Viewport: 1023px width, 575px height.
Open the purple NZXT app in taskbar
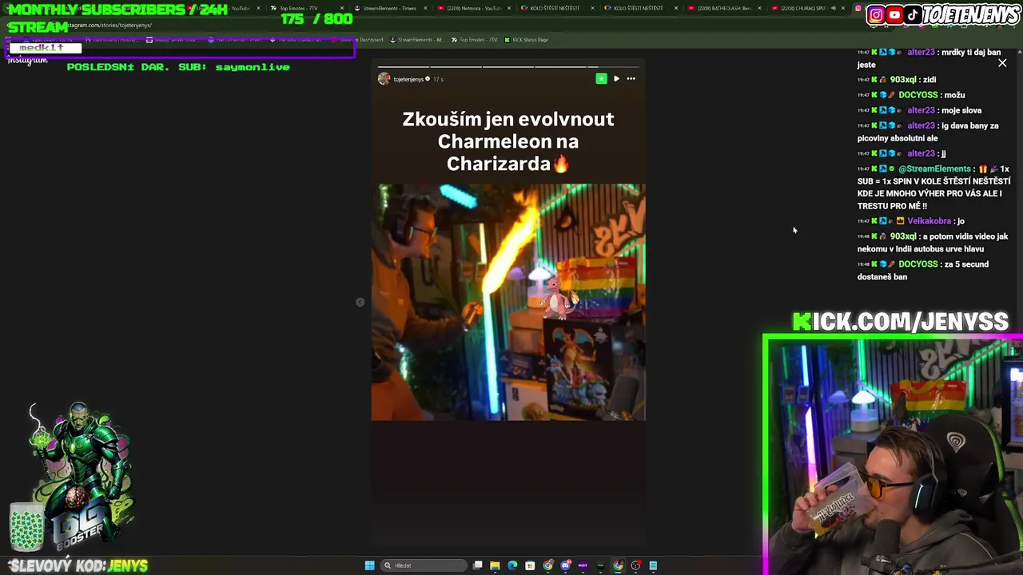[x=583, y=565]
